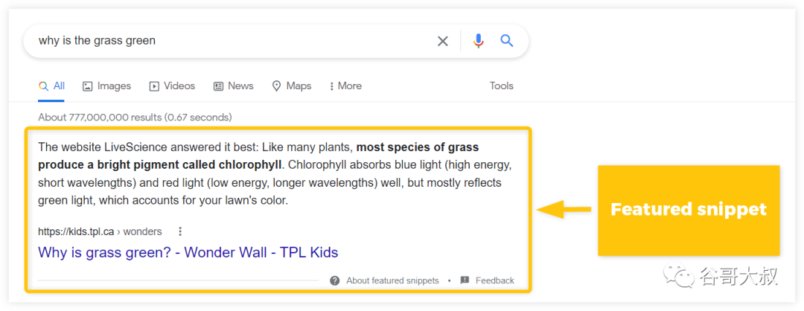
Task: Open Why is grass green? result link
Action: (x=188, y=252)
